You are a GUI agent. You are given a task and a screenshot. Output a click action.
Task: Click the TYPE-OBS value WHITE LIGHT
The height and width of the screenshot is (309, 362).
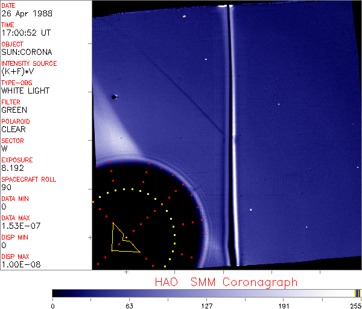tap(25, 91)
